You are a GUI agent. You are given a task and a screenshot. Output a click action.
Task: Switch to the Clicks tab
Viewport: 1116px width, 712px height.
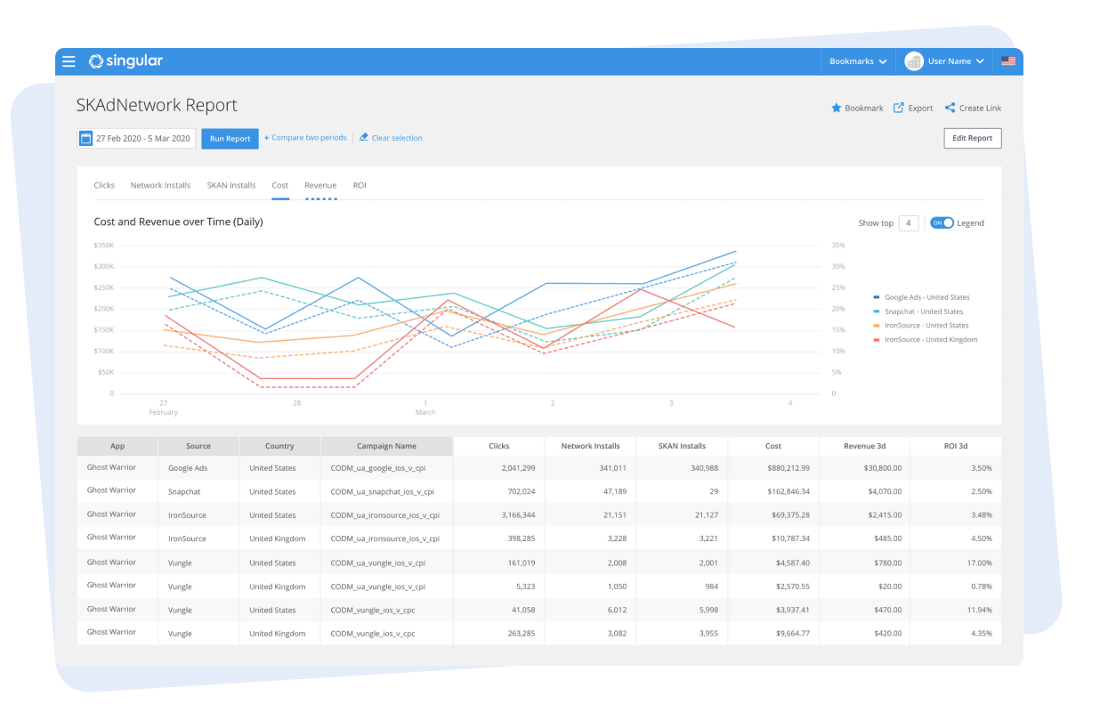click(104, 185)
